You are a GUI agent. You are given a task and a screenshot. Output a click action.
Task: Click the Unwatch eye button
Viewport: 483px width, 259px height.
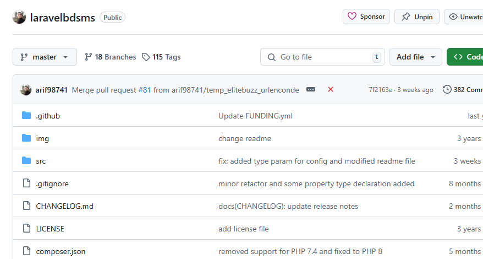pos(463,17)
